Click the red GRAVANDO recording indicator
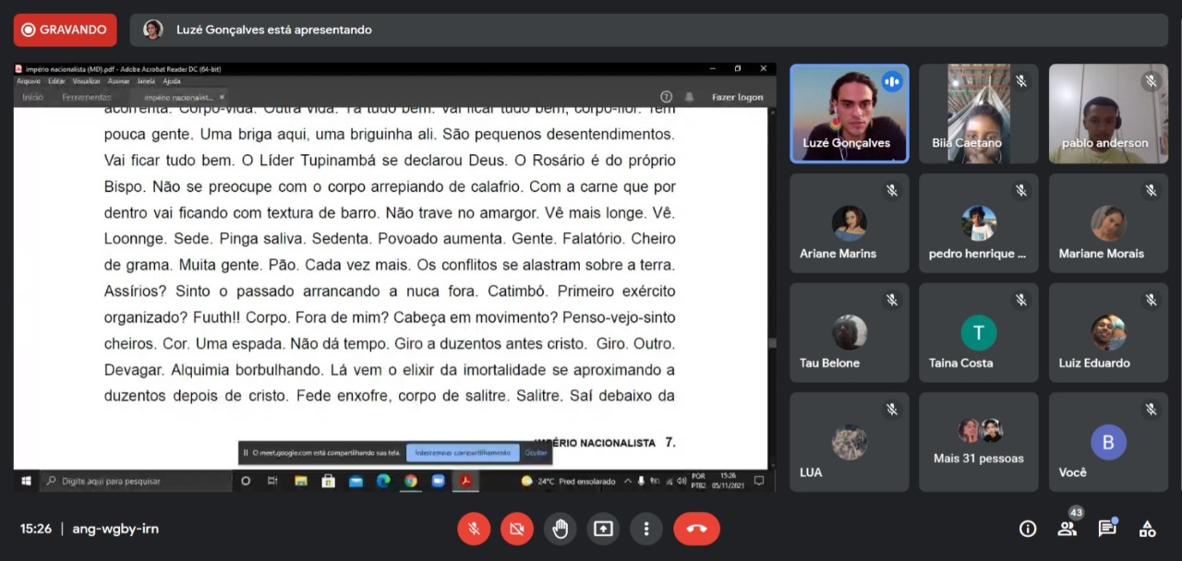The width and height of the screenshot is (1182, 561). [65, 30]
